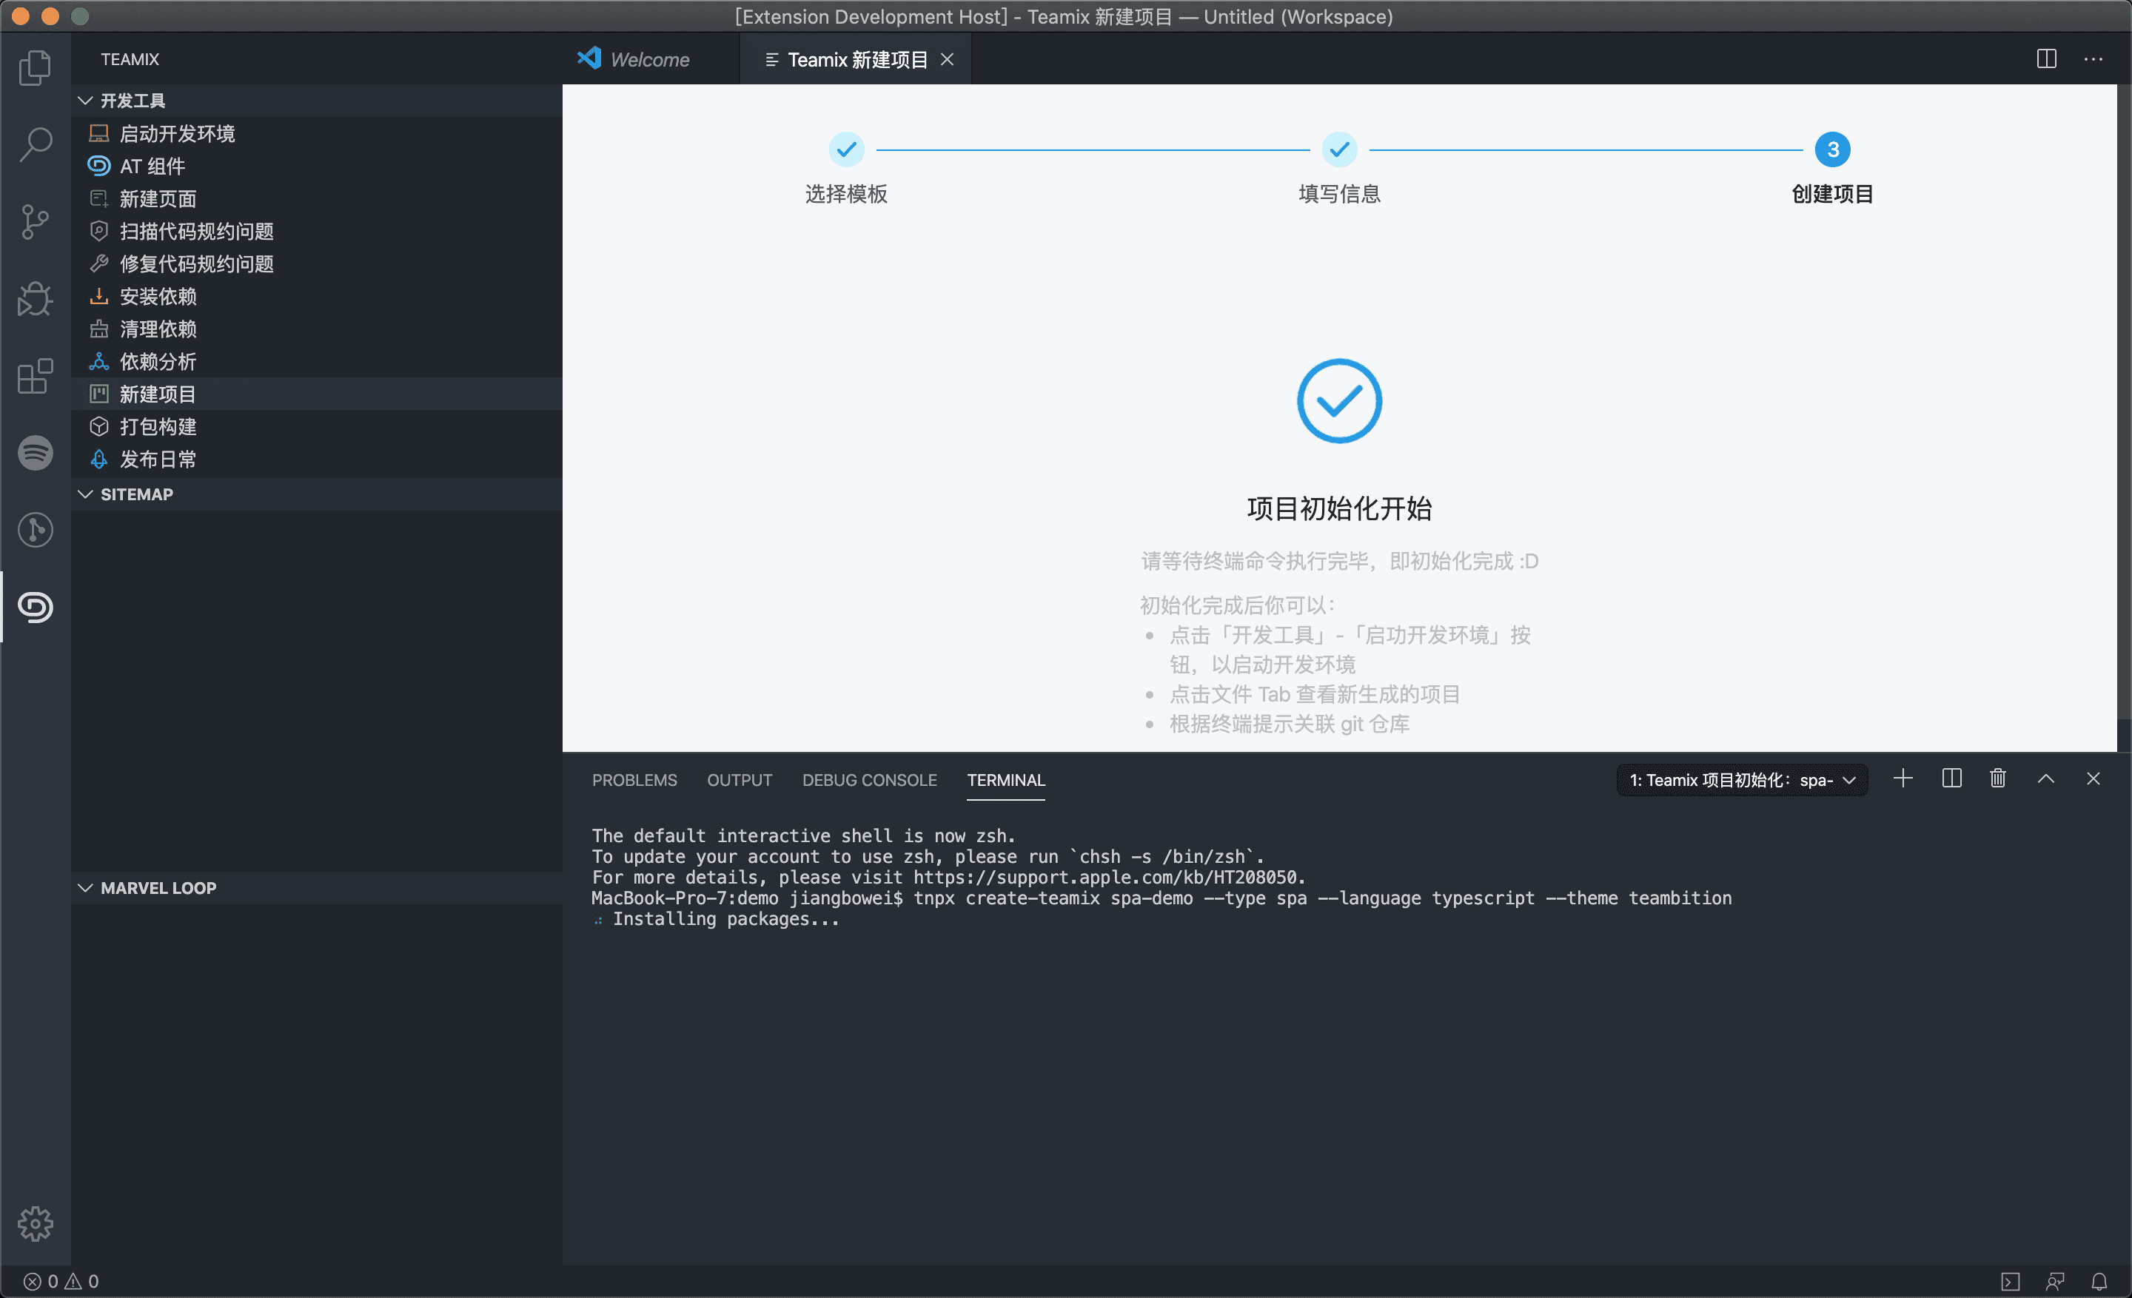Open the Explorer view in activity bar

tap(35, 67)
